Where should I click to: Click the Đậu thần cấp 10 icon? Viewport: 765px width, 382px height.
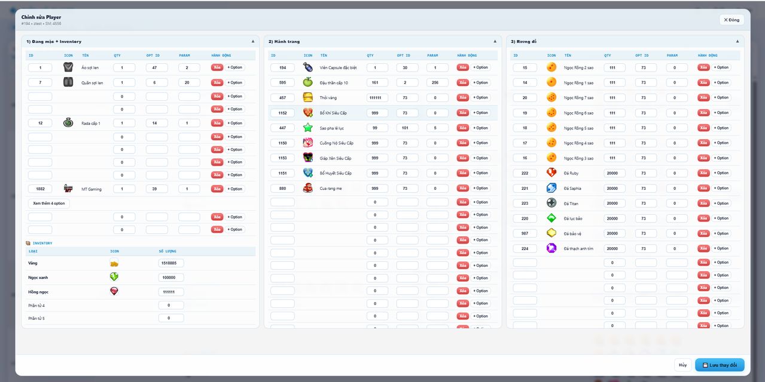coord(308,82)
